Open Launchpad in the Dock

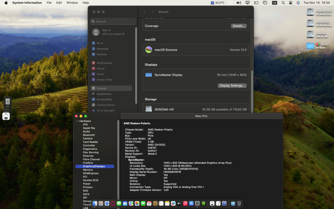[x=101, y=203]
